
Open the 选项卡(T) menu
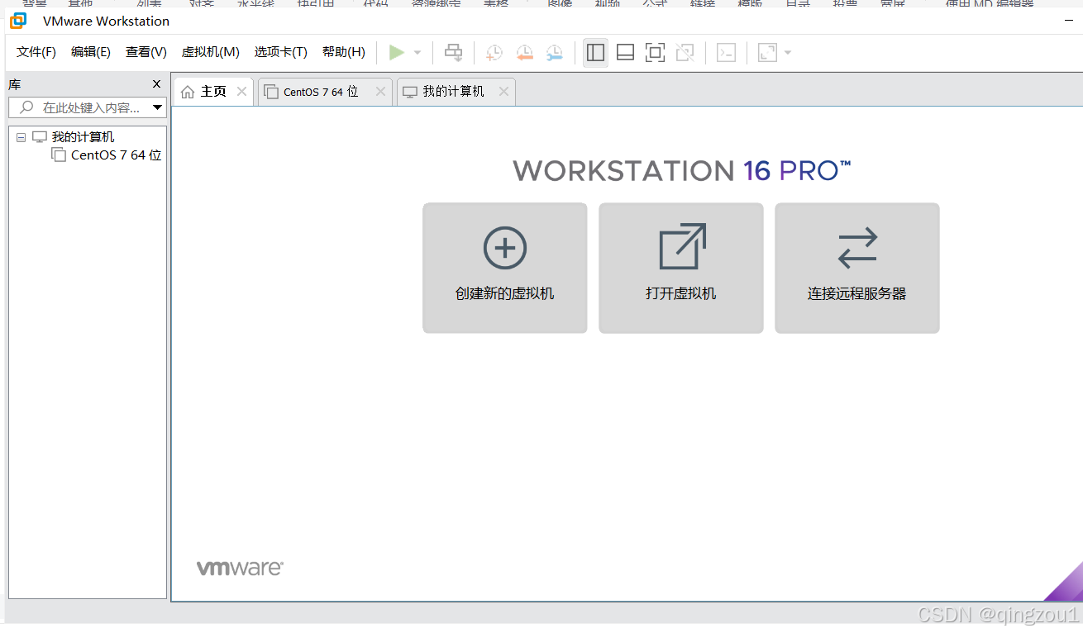pyautogui.click(x=281, y=52)
